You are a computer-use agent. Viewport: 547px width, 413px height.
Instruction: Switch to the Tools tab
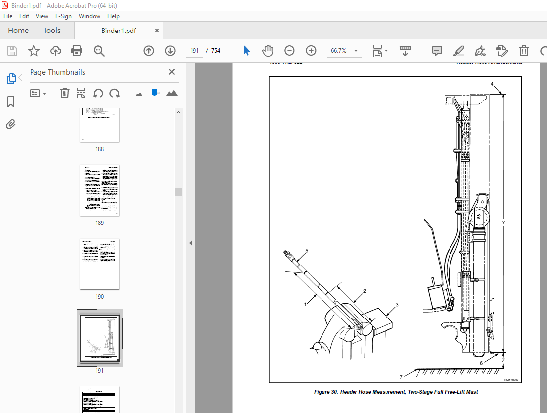(x=52, y=31)
